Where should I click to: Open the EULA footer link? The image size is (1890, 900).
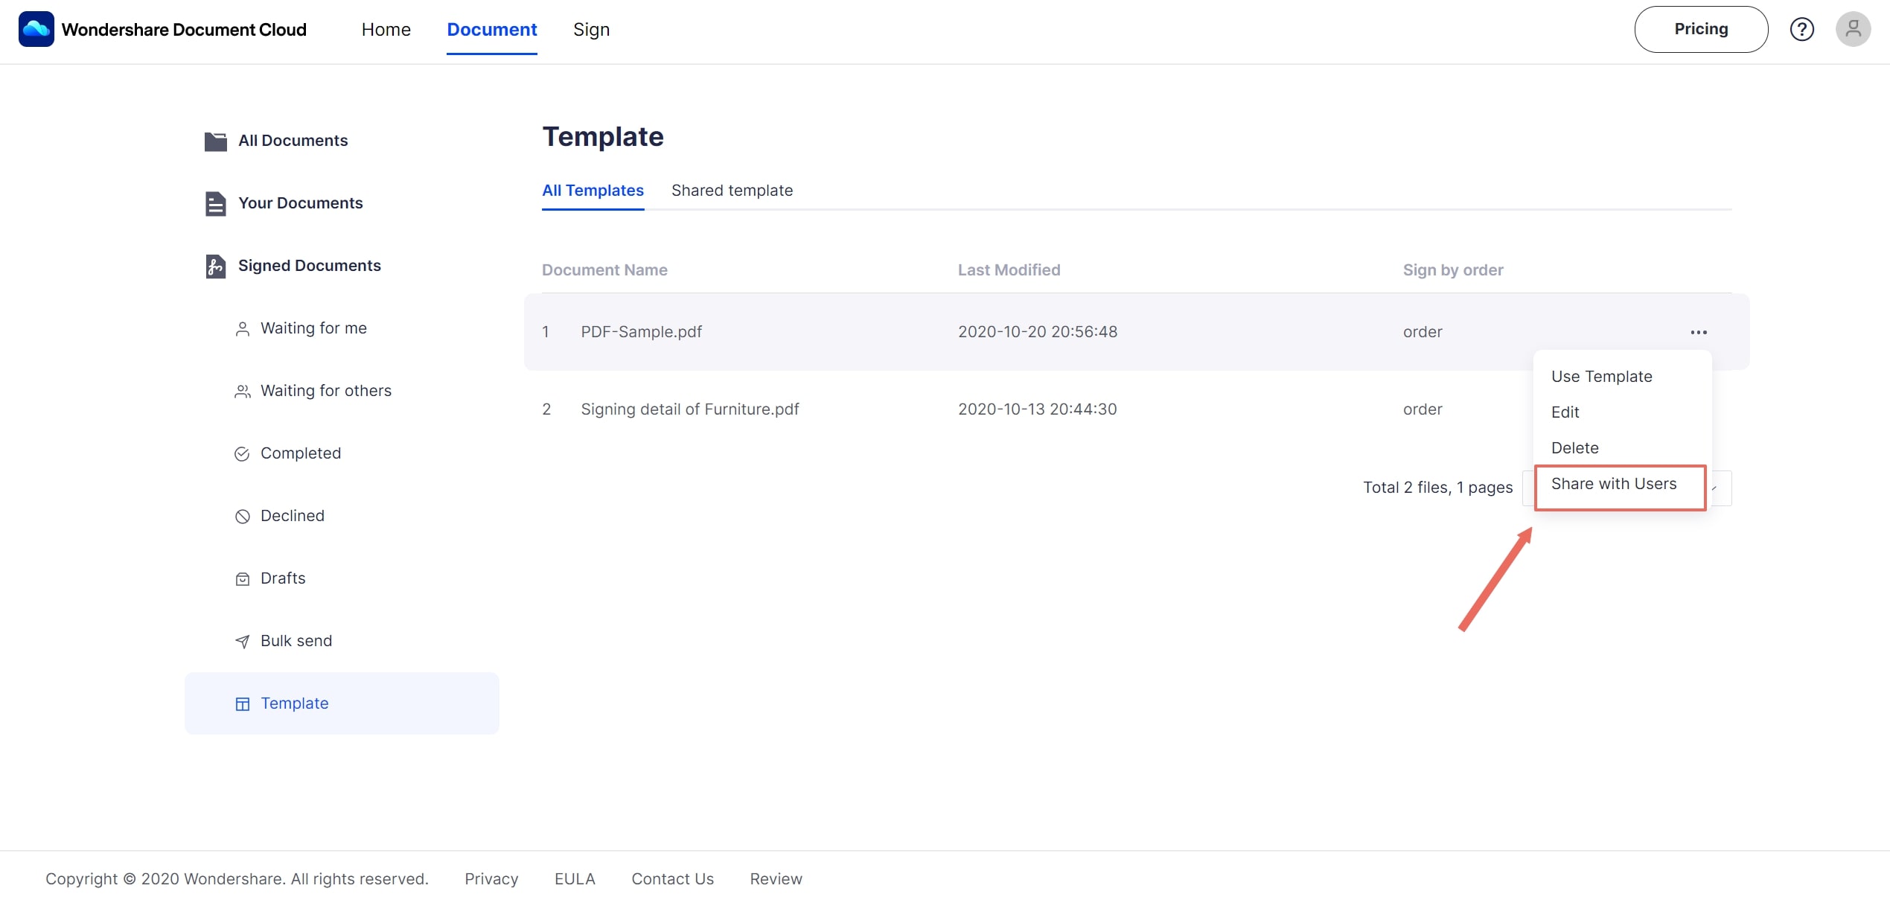(x=575, y=879)
